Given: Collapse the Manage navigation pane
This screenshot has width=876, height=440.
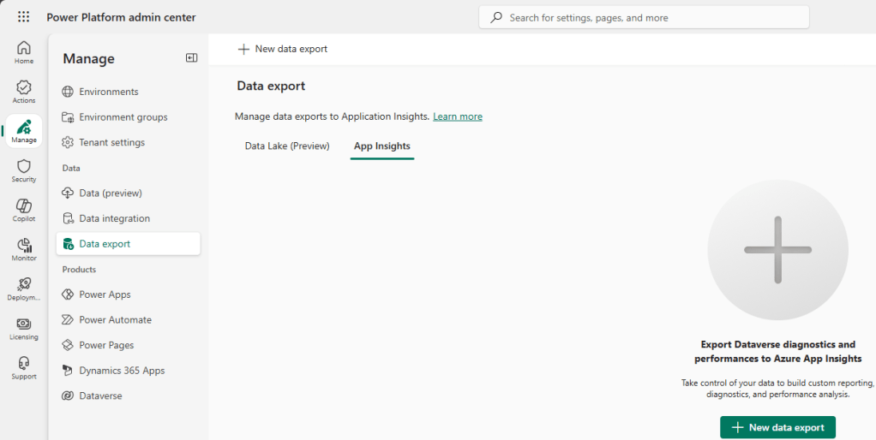Looking at the screenshot, I should click(x=191, y=58).
